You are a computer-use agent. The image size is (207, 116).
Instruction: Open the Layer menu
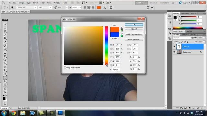click(28, 3)
